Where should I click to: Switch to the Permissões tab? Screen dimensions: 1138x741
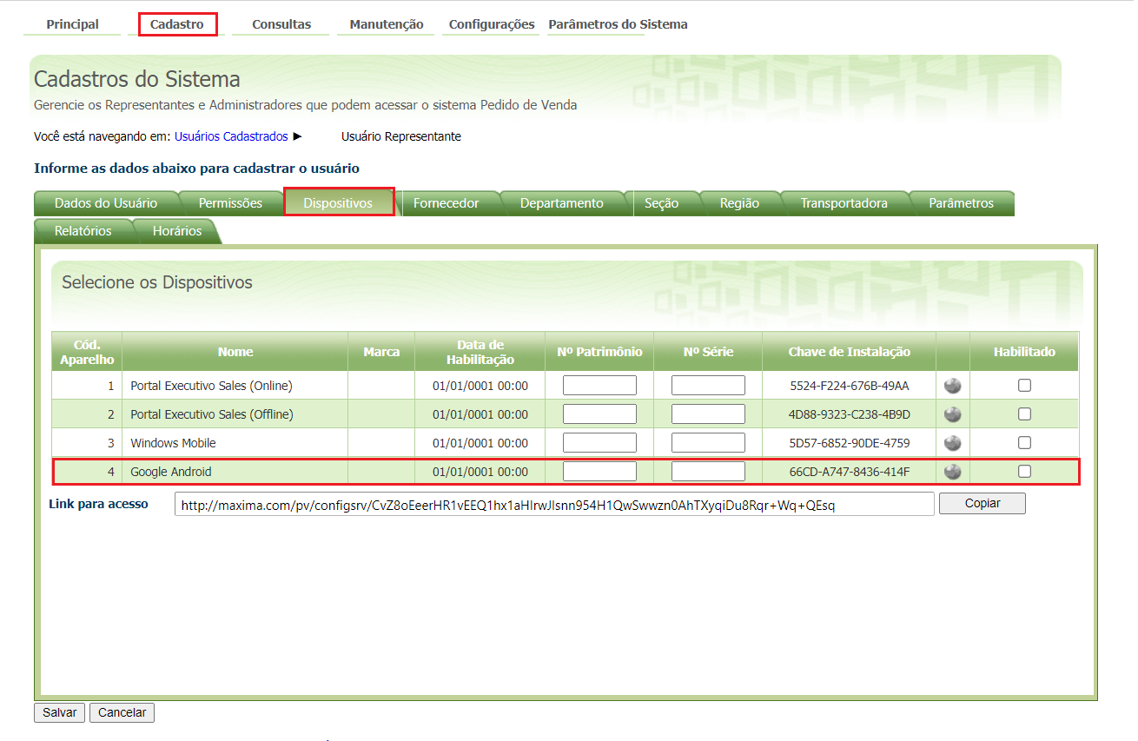pyautogui.click(x=230, y=203)
